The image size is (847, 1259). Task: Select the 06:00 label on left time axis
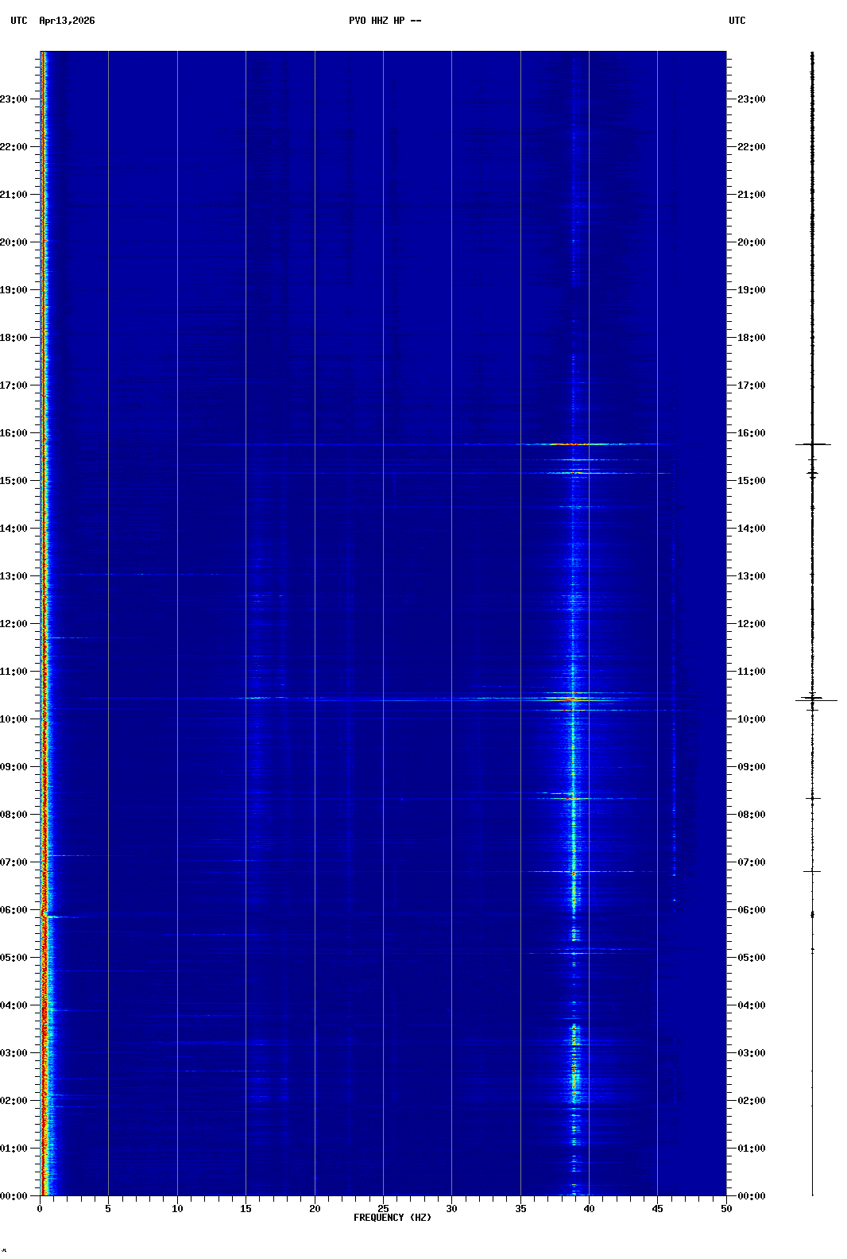(x=14, y=910)
